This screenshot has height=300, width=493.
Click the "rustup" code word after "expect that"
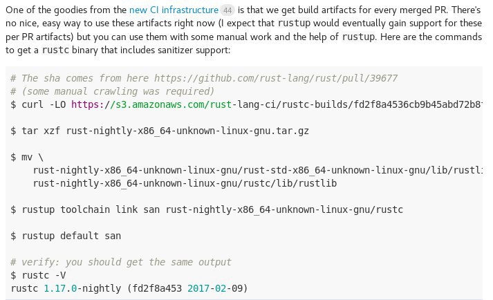coord(295,24)
